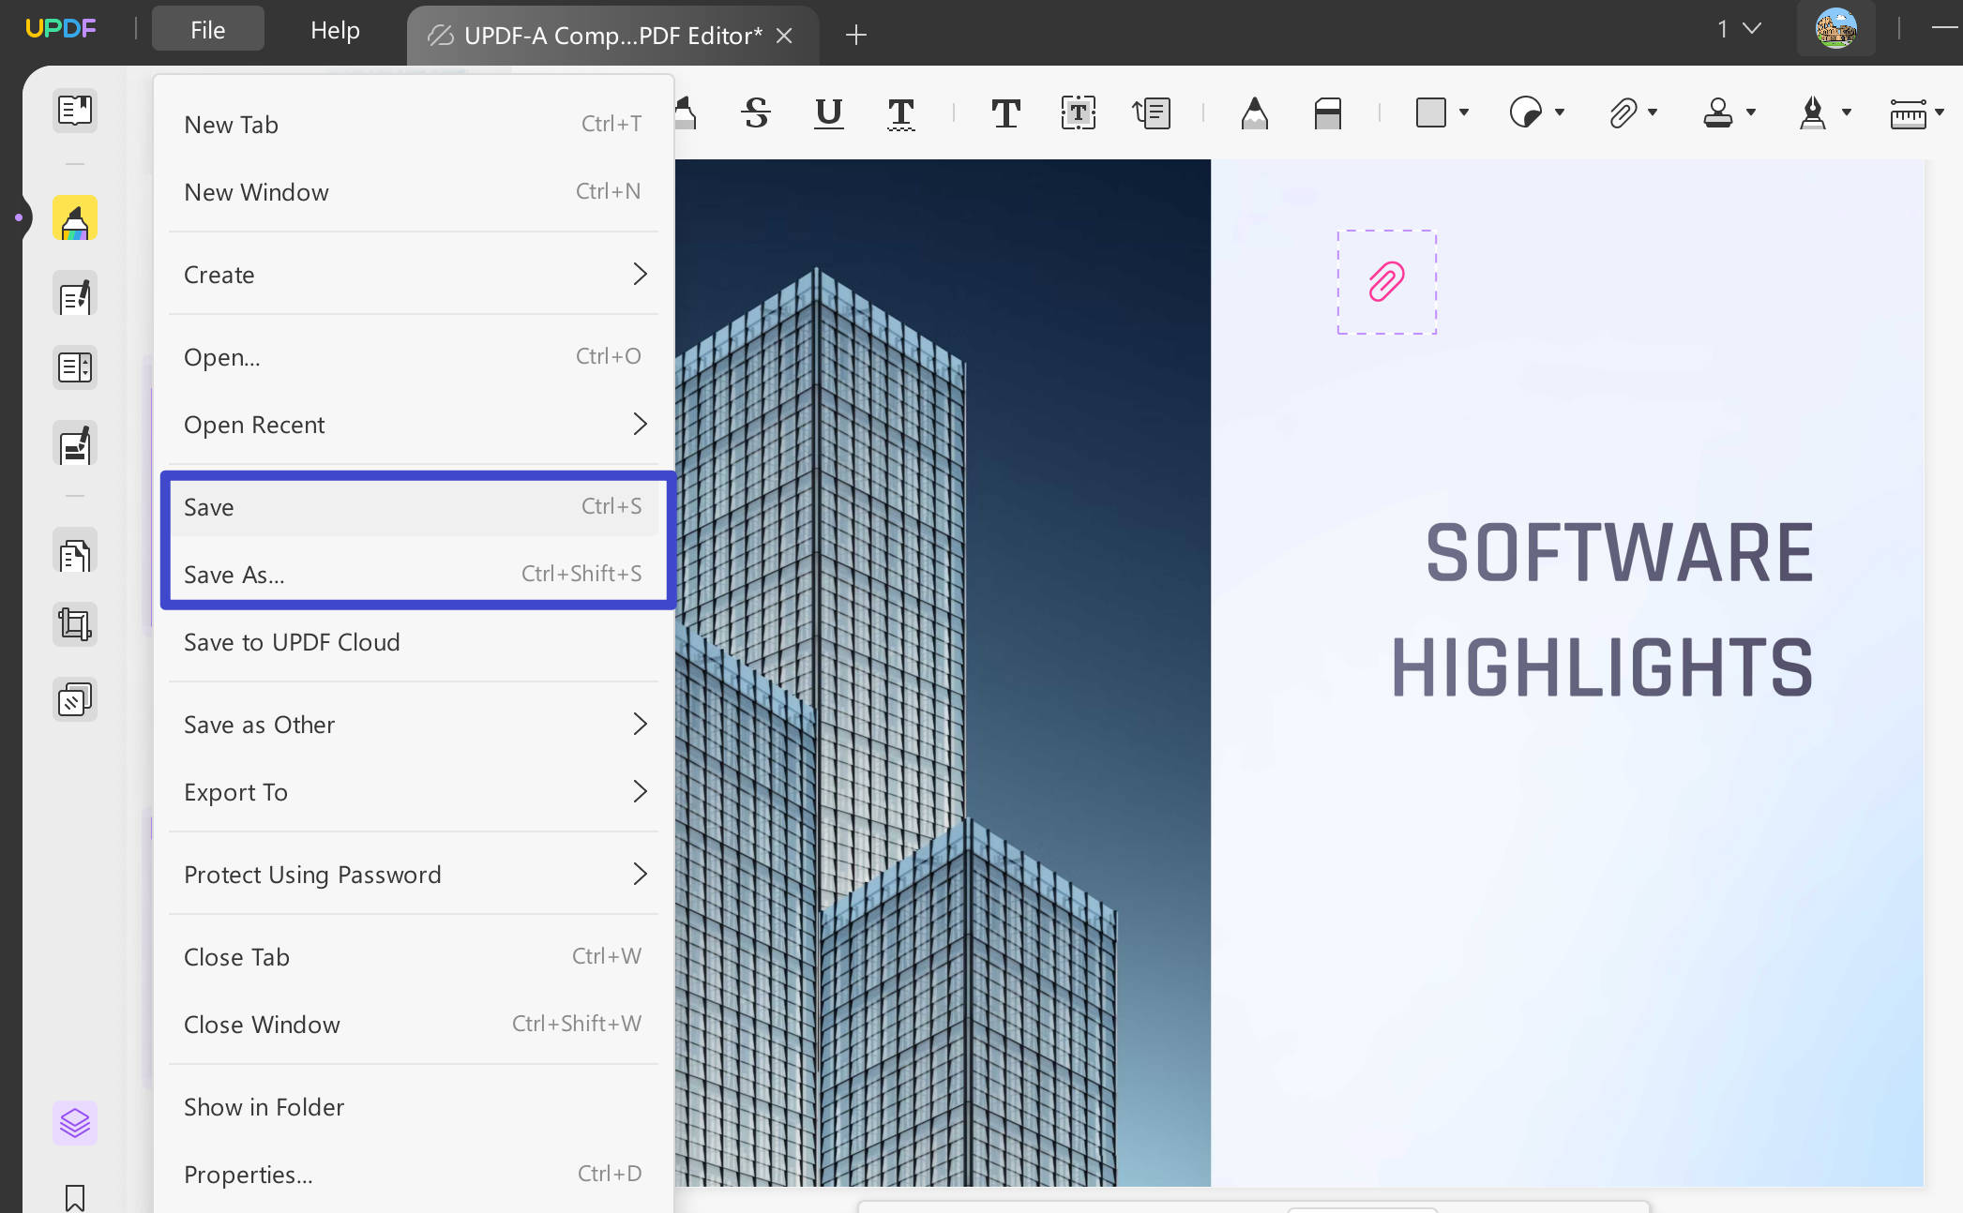Open the Help menu
Viewport: 1963px width, 1213px height.
click(x=335, y=29)
